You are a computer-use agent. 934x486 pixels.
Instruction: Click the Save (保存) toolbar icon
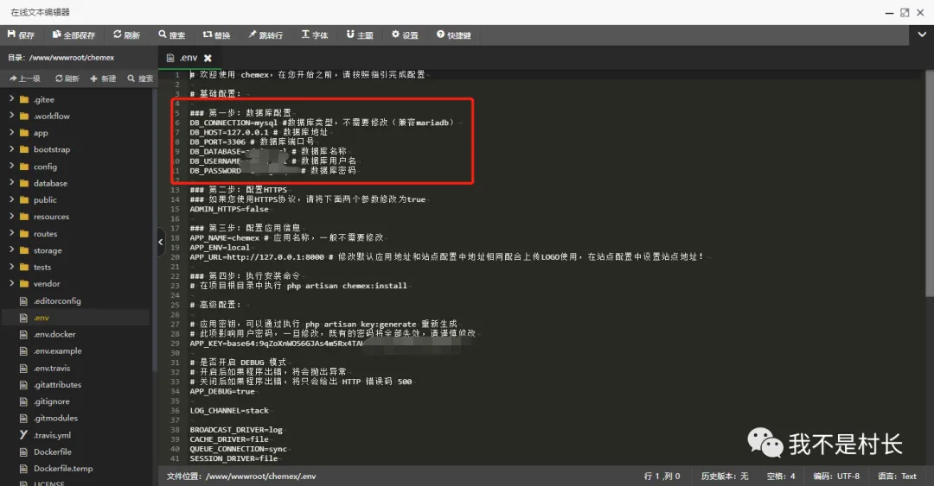pyautogui.click(x=21, y=35)
